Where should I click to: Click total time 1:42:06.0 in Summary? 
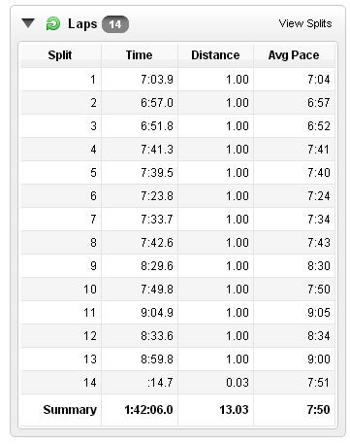148,410
